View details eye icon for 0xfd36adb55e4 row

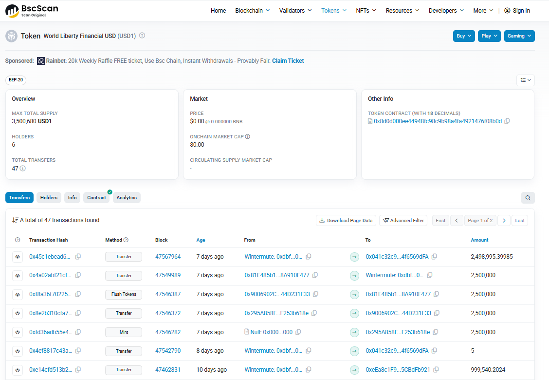(18, 332)
